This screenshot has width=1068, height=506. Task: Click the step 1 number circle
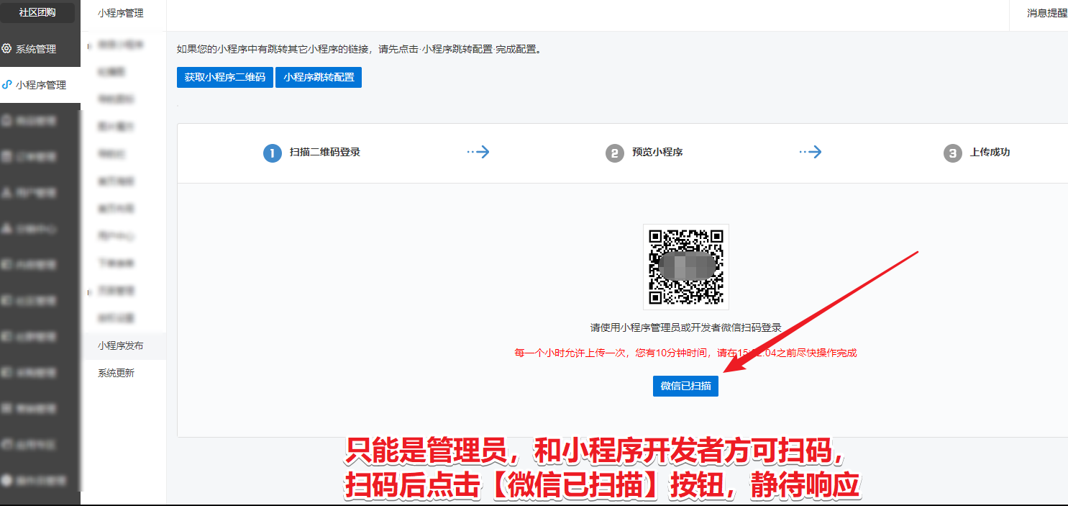coord(273,153)
